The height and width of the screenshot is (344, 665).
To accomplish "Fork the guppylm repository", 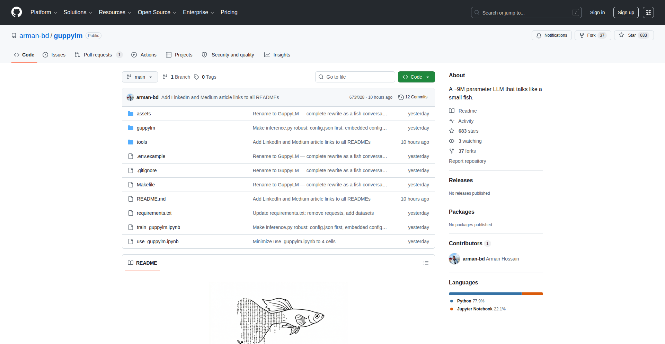I will (592, 35).
